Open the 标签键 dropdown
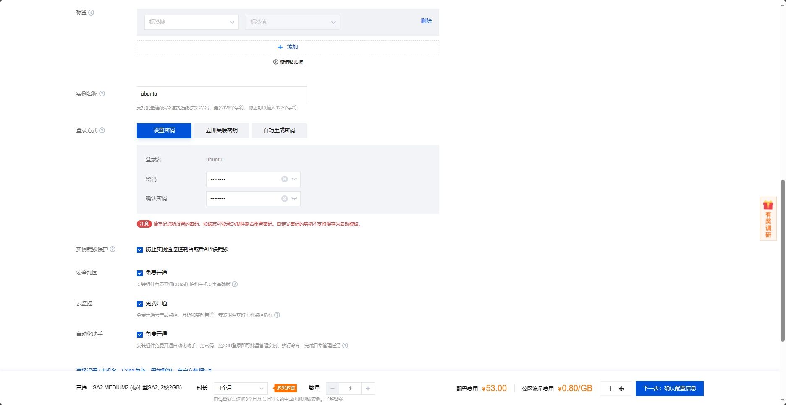Screen dimensions: 786x405 click(191, 22)
